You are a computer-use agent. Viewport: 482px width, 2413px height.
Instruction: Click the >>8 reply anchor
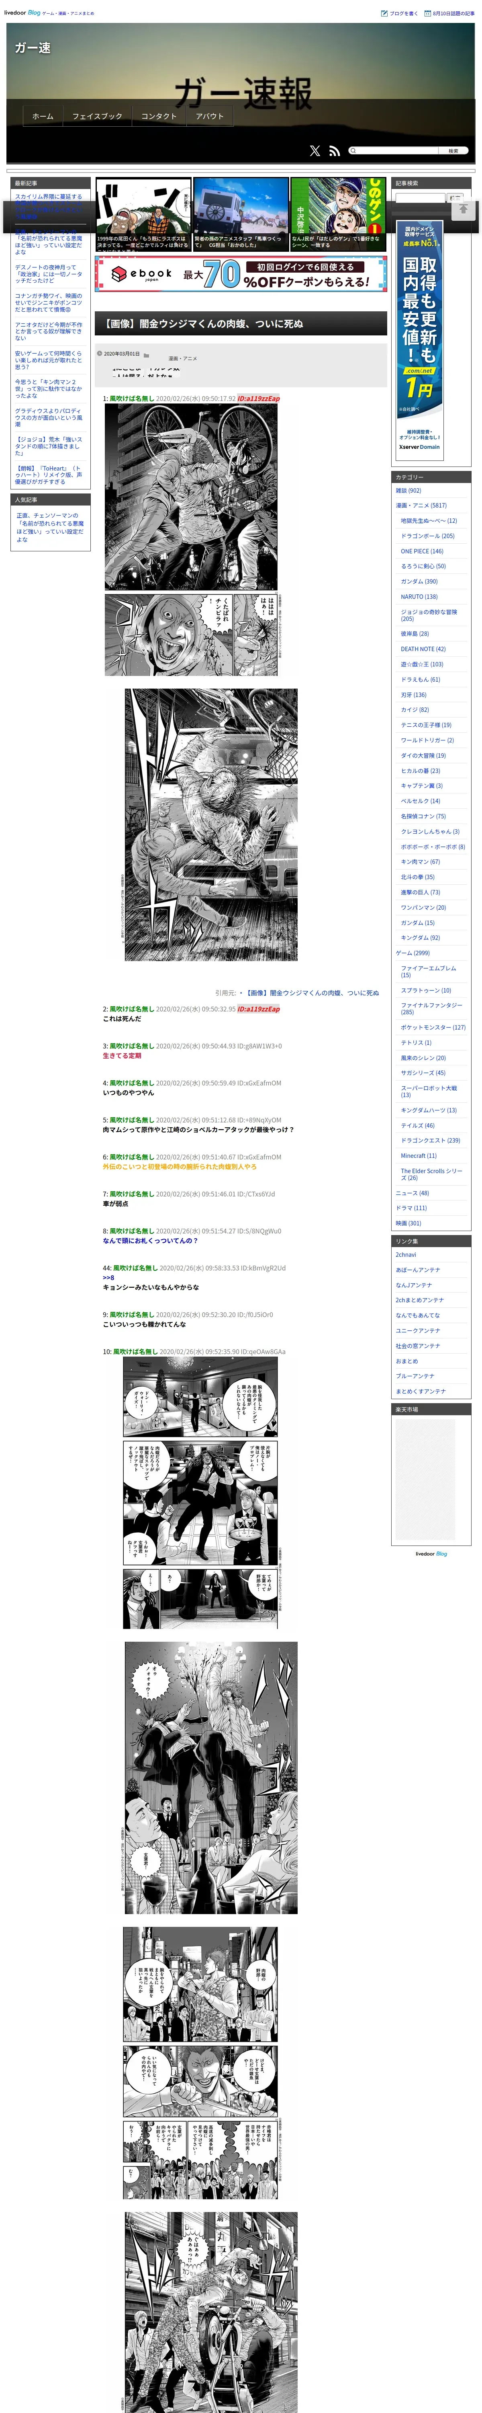pyautogui.click(x=108, y=1278)
